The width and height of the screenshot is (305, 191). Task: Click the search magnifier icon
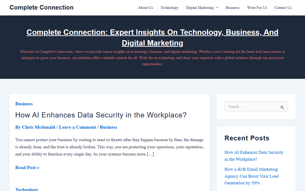tap(282, 107)
